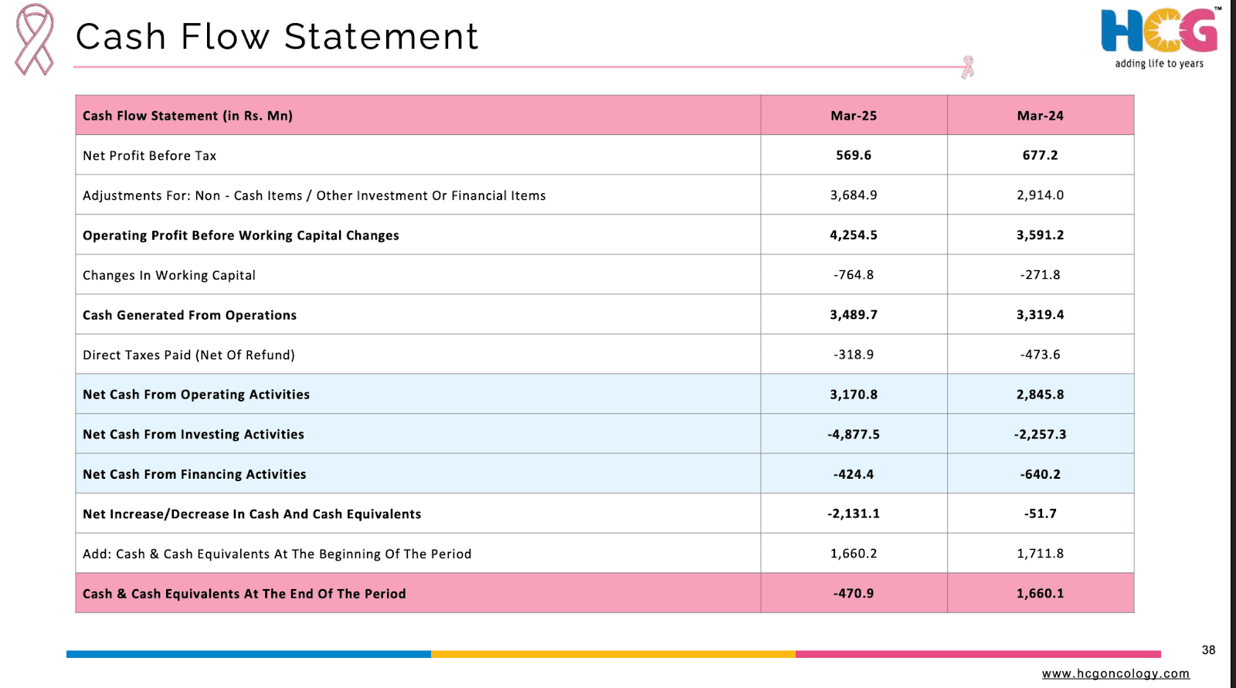Click the 1,660.2 value
Screen dimensions: 1236x688
coord(854,554)
